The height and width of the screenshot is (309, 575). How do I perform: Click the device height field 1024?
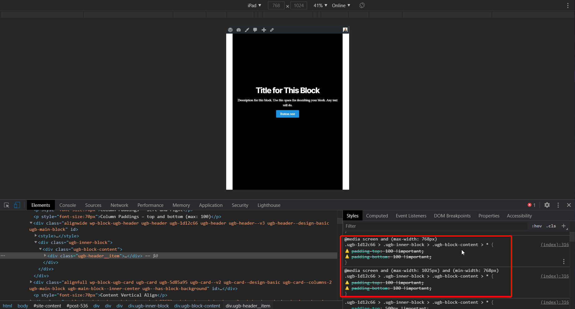click(x=299, y=5)
